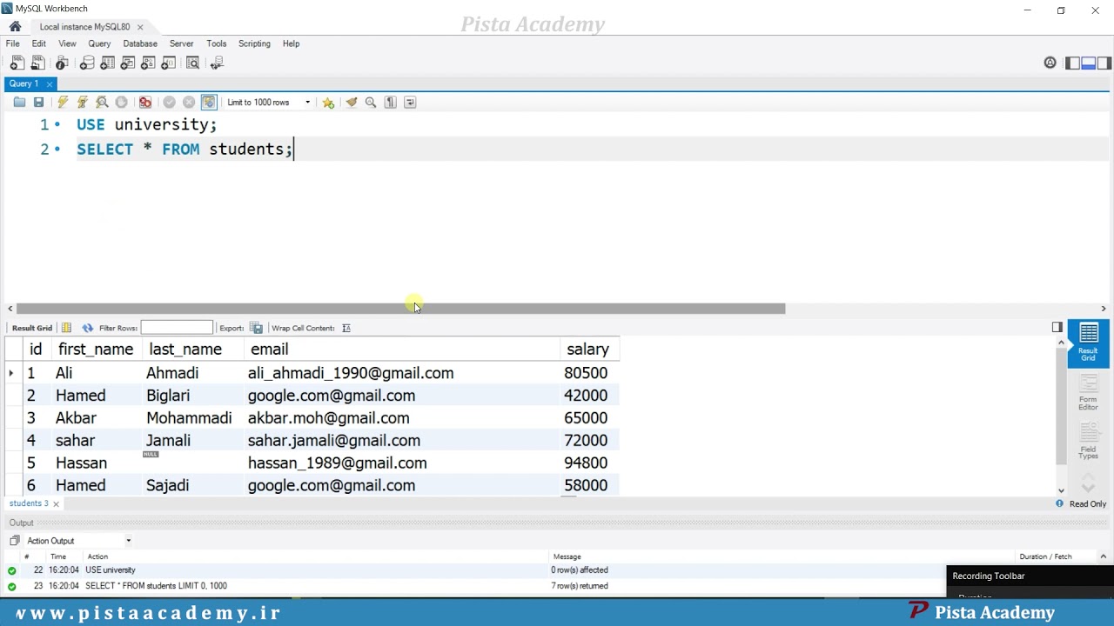Sort by the salary column header
Screen dimensions: 1114x626
[587, 350]
